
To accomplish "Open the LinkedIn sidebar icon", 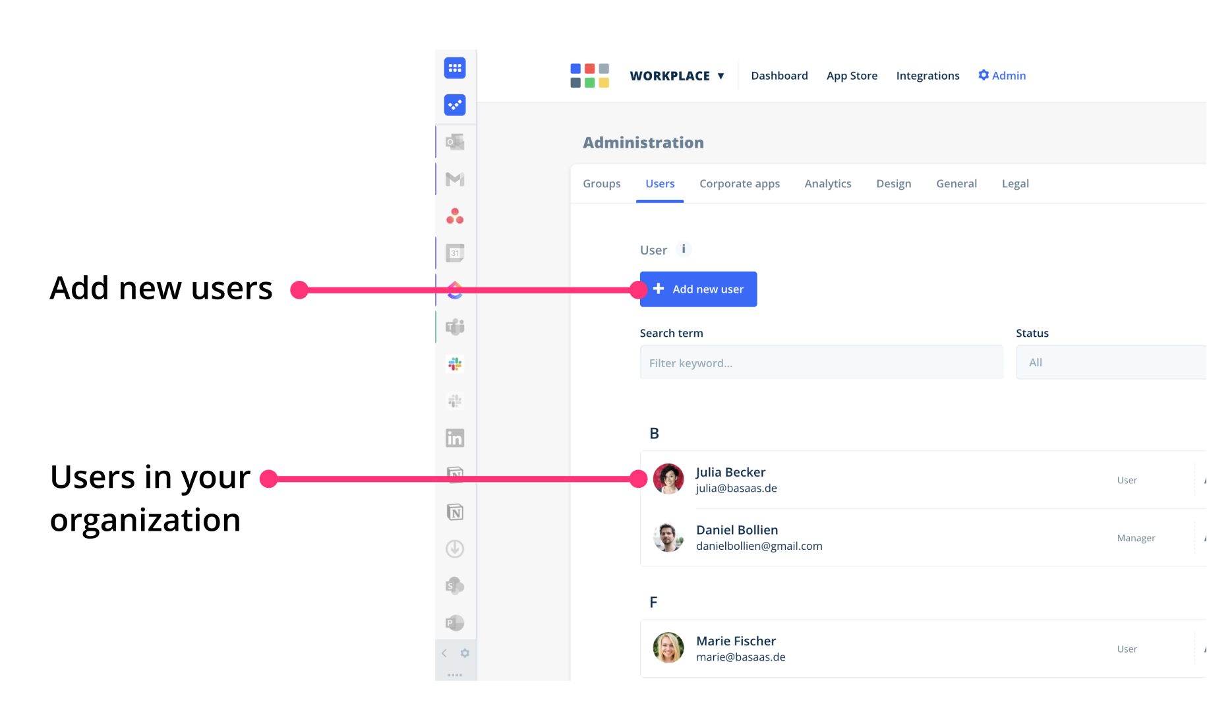I will (455, 438).
